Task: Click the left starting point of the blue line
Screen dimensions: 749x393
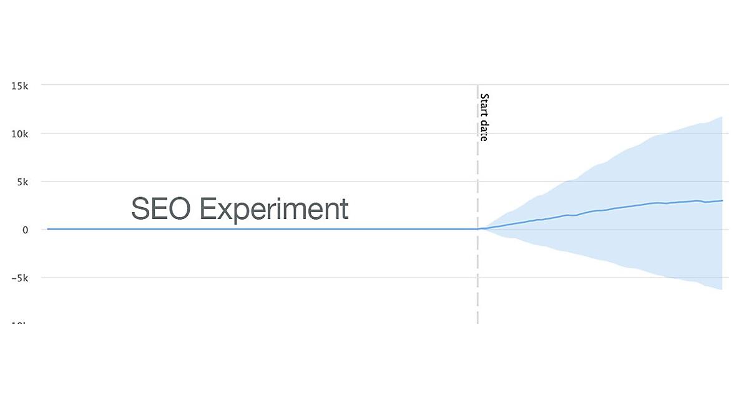Action: (x=48, y=229)
